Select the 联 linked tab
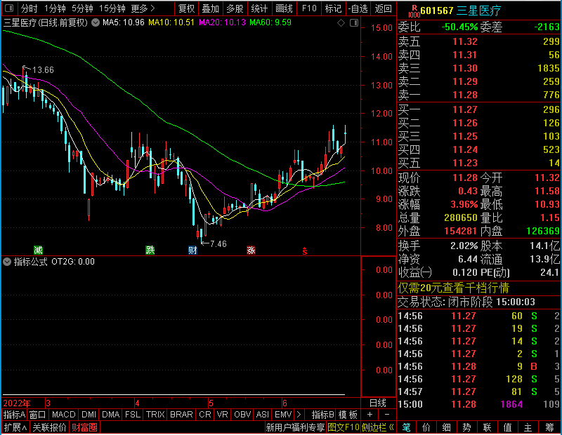Screen dimensions: 562x435 (487, 427)
